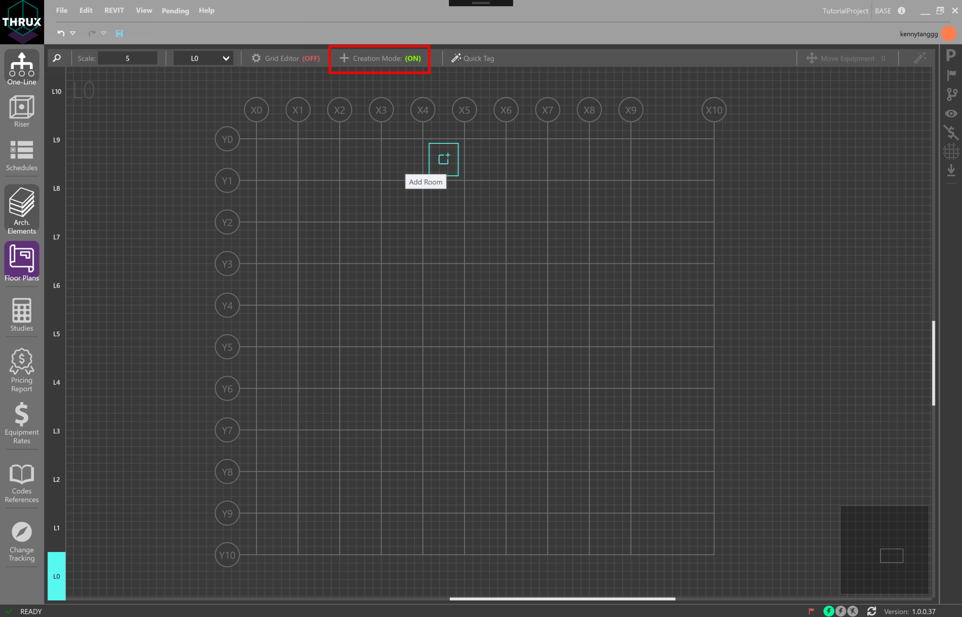Open the undo history dropdown arrow
Viewport: 962px width, 617px height.
tap(73, 33)
